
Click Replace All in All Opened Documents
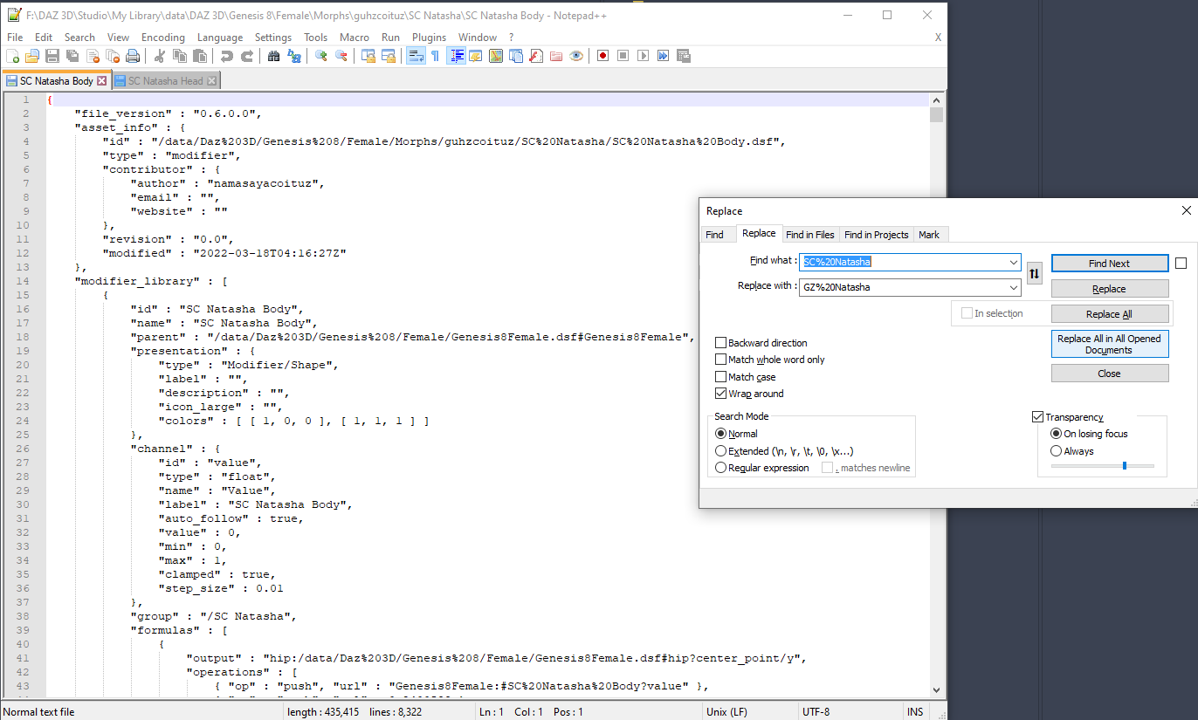pos(1110,344)
